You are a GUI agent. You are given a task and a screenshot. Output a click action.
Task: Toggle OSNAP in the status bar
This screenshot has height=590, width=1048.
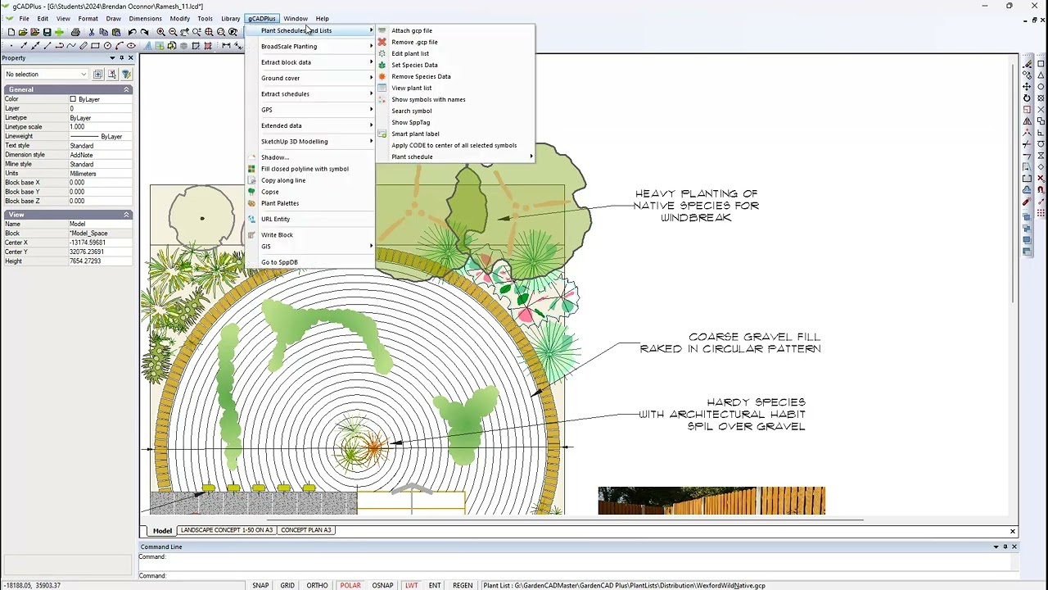[x=382, y=585]
